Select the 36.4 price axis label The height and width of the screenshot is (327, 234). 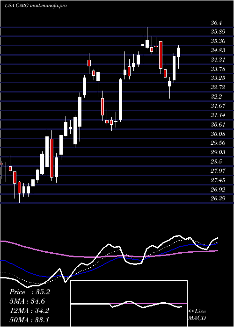pos(216,23)
